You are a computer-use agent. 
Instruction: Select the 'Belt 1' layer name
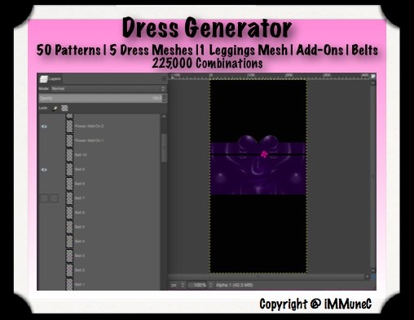(x=80, y=284)
